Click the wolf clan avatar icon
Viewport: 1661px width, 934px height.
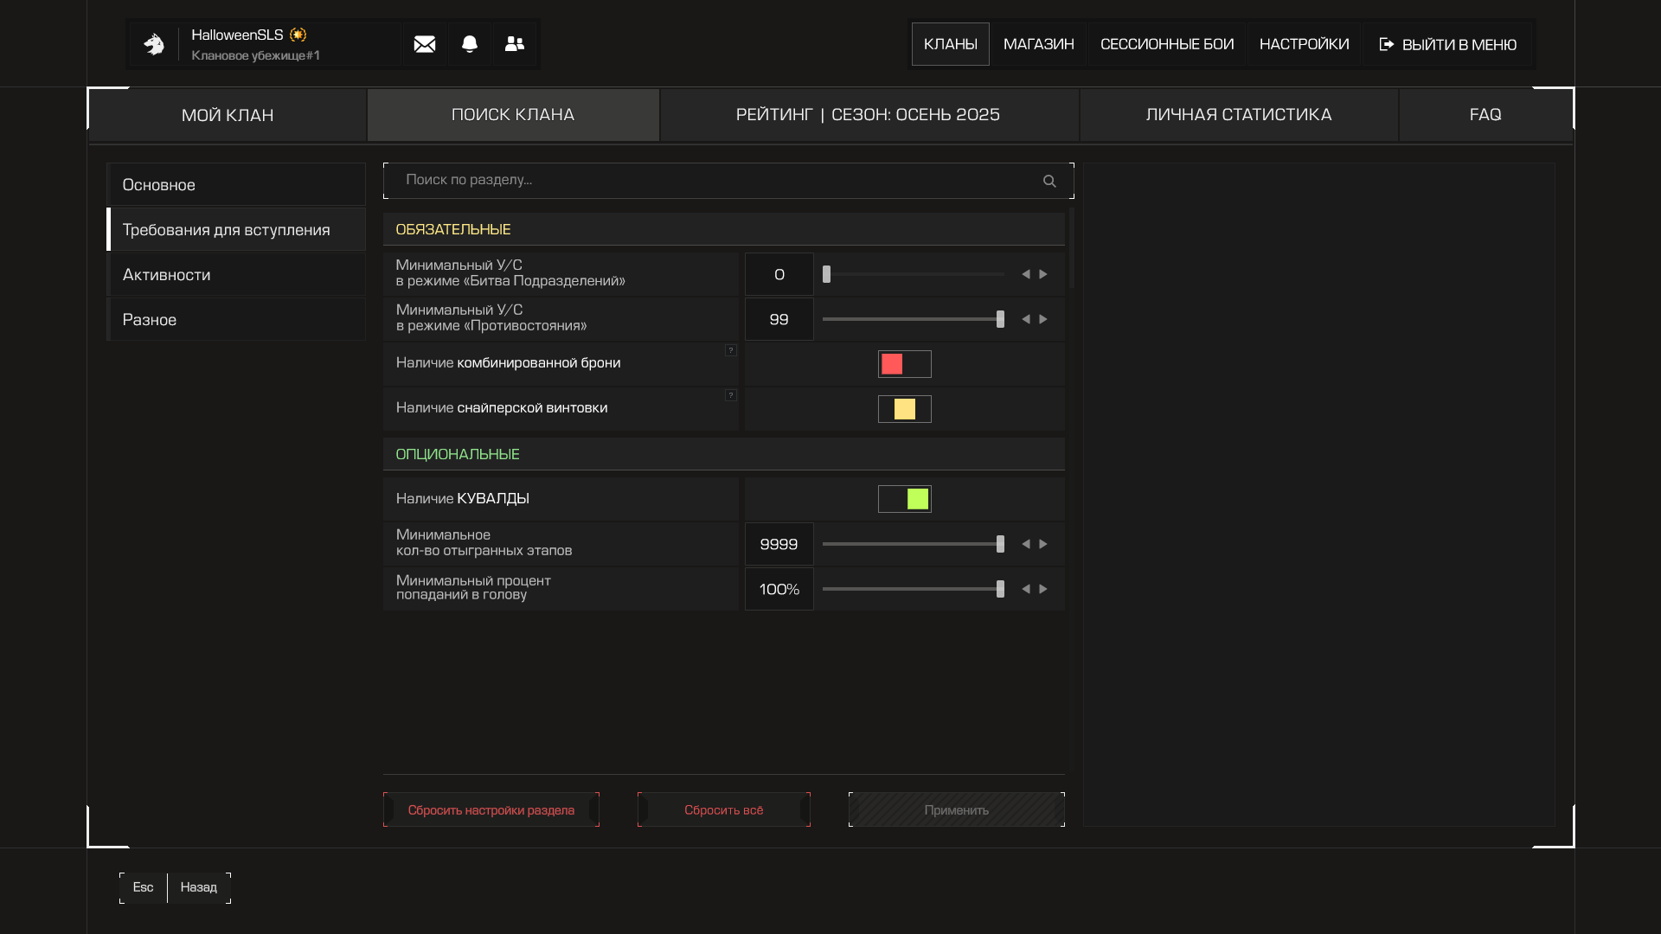[x=154, y=44]
